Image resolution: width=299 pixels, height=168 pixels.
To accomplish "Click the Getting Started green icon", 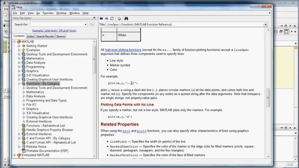I will click(x=23, y=46).
